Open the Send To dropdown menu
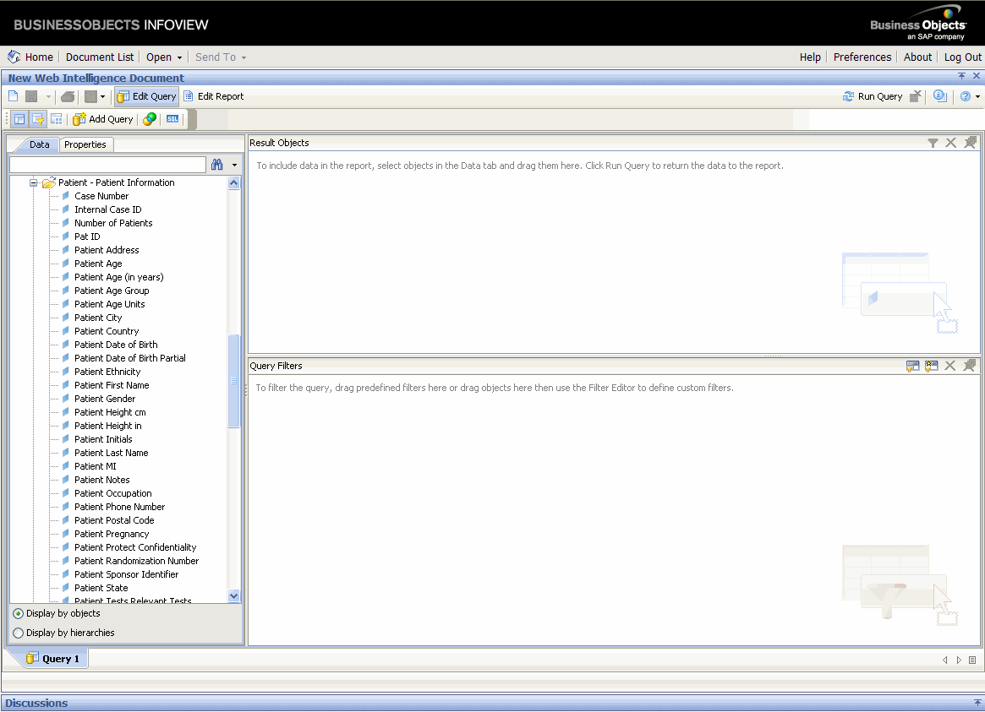The height and width of the screenshot is (712, 985). coord(221,57)
